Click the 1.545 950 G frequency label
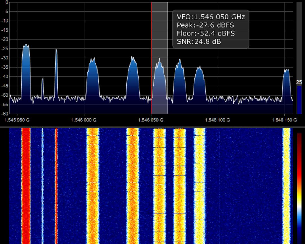 17,120
